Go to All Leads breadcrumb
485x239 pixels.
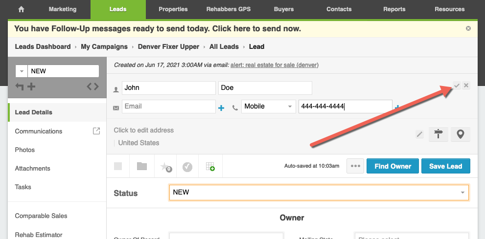click(224, 46)
